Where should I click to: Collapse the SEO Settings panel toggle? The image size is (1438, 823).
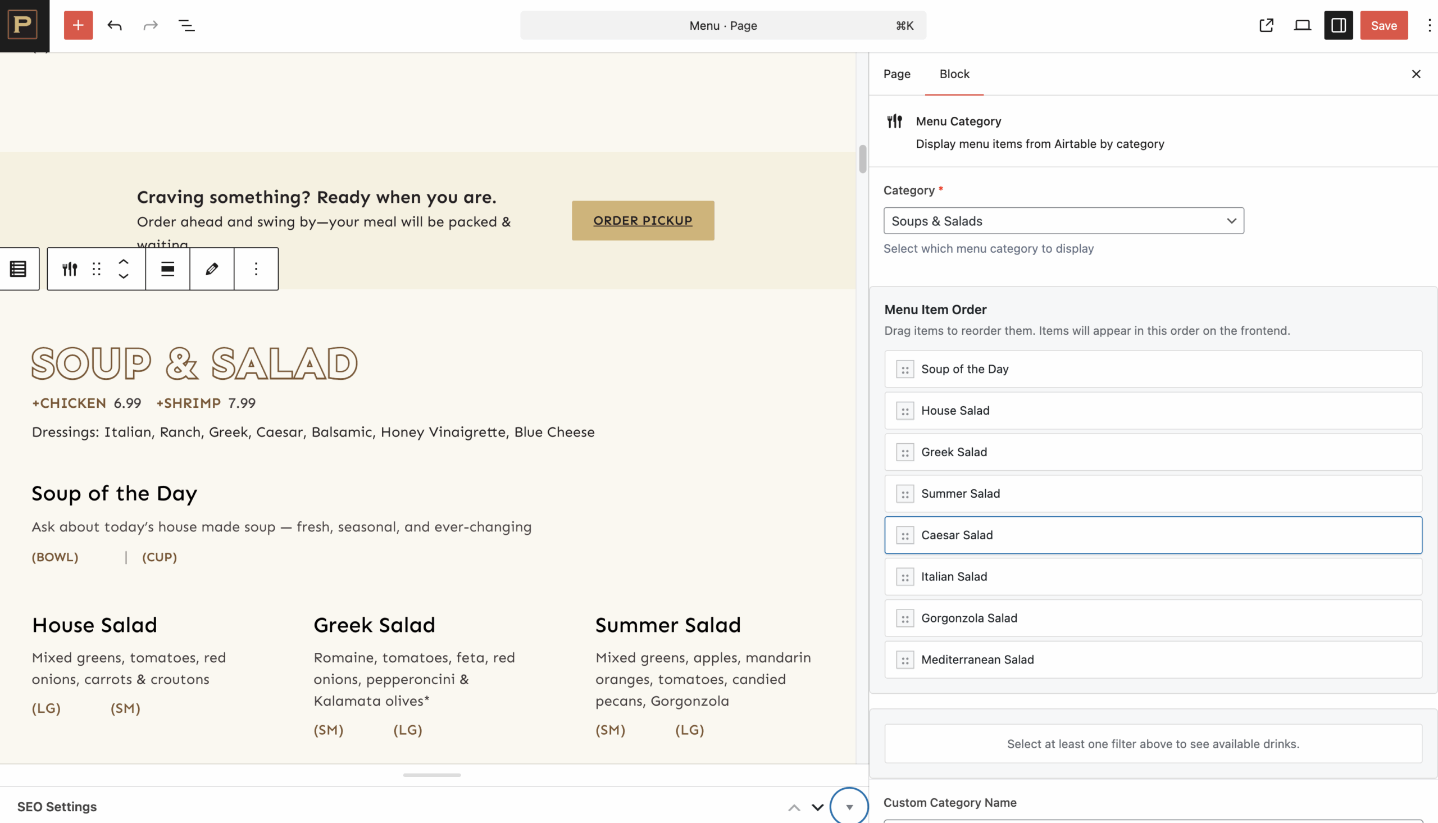849,807
